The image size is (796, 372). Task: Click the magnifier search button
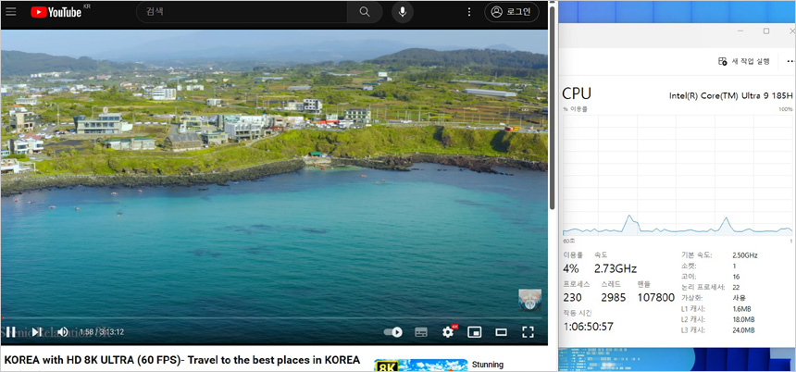click(x=365, y=12)
